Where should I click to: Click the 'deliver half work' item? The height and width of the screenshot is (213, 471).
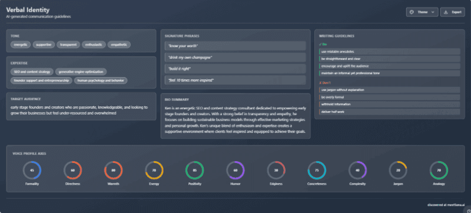pyautogui.click(x=390, y=112)
